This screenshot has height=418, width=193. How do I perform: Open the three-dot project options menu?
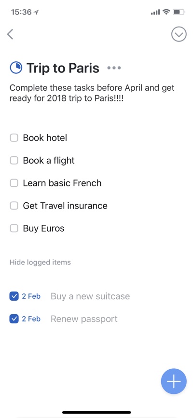coord(114,68)
